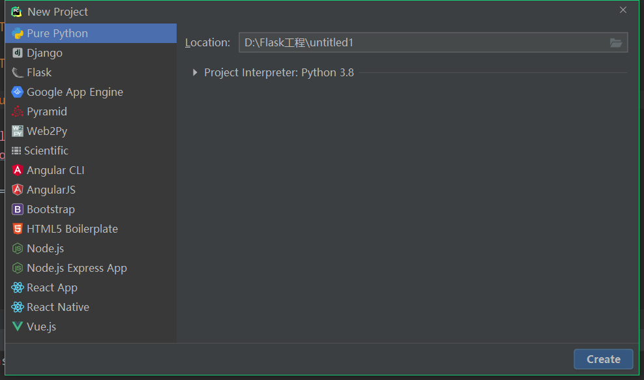Pick the HTML5 Boilerplate icon

click(x=17, y=229)
